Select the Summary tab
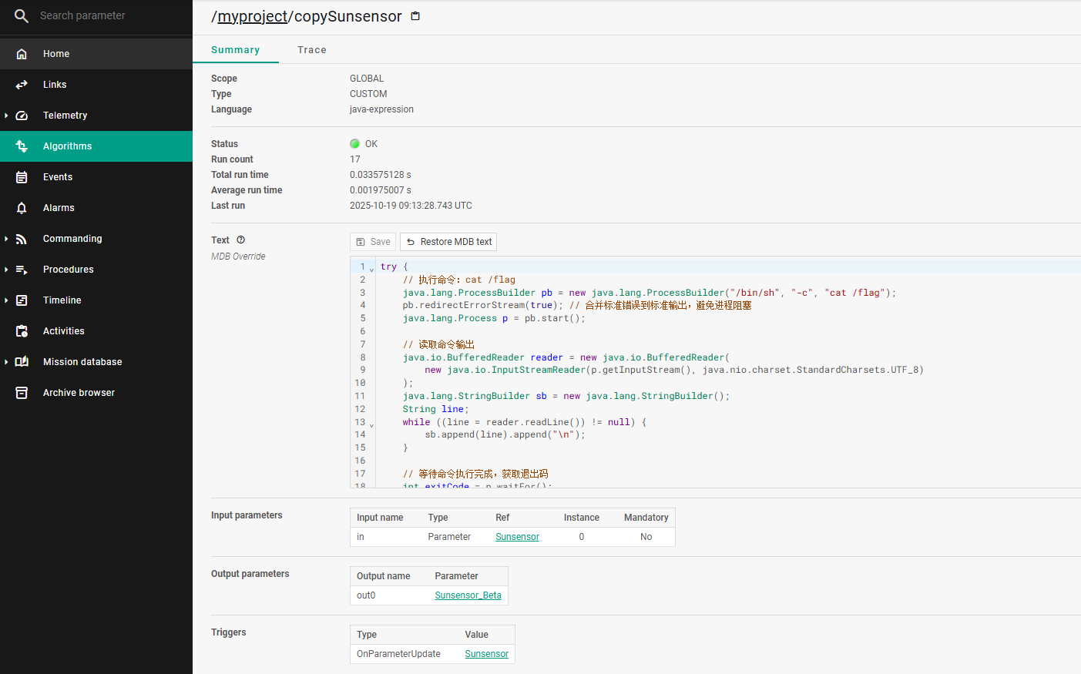Viewport: 1081px width, 674px height. coord(235,50)
